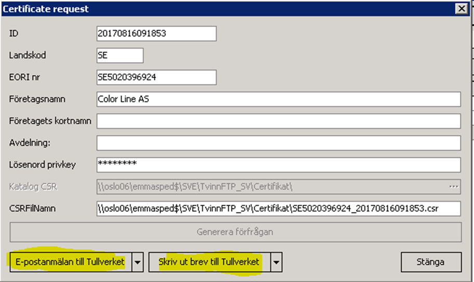Click the Företagets kortnamn label

click(x=50, y=121)
